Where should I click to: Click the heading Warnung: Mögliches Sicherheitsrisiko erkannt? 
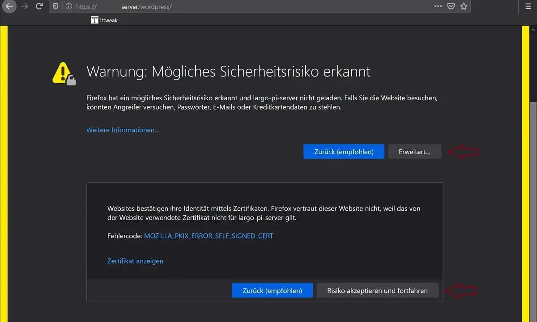[229, 72]
